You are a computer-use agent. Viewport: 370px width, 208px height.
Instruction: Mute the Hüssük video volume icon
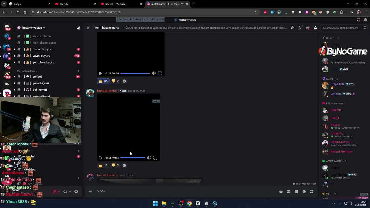coord(149,158)
